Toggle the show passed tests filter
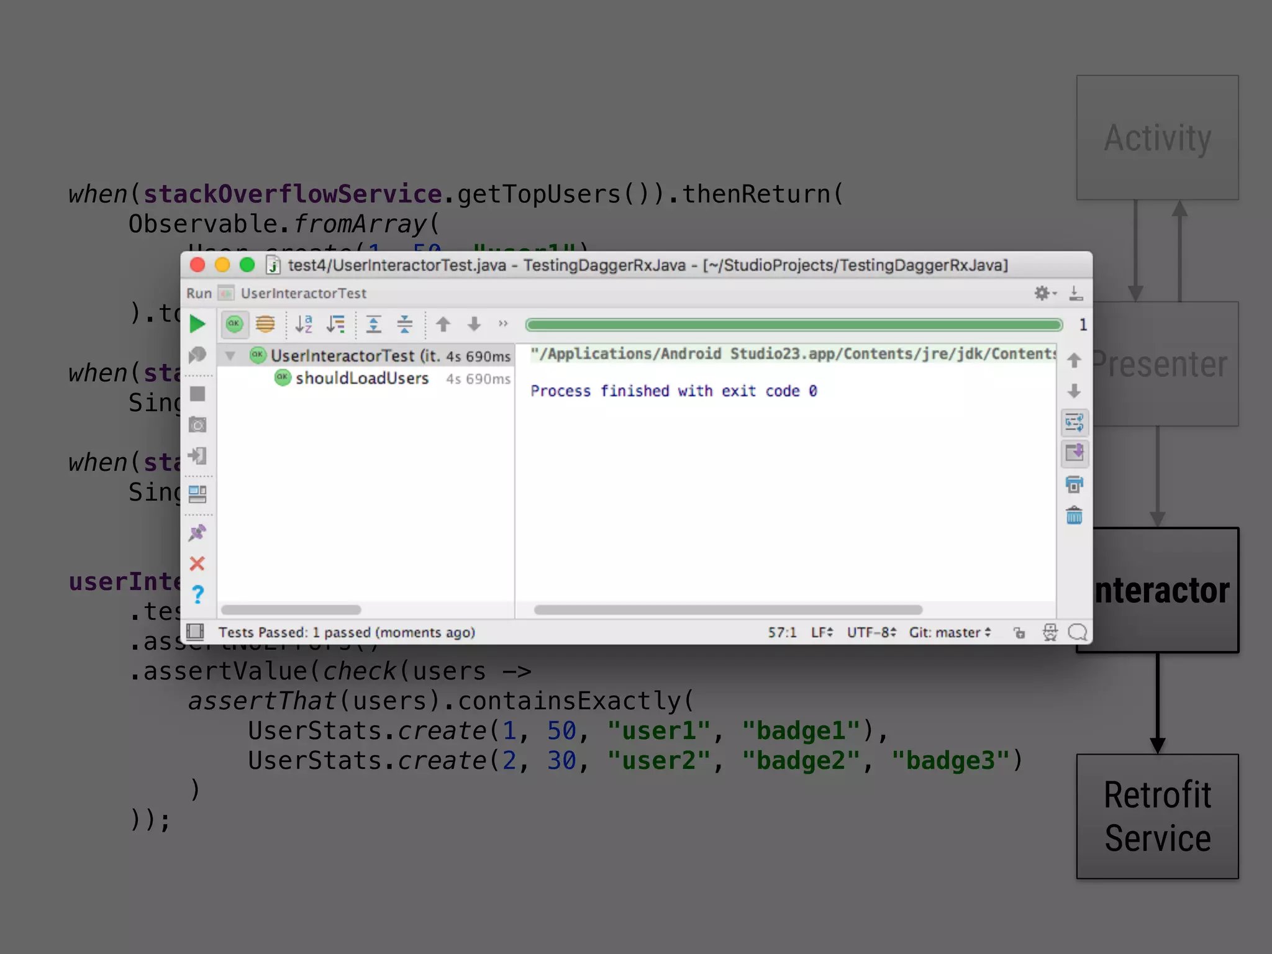1272x954 pixels. [x=234, y=324]
